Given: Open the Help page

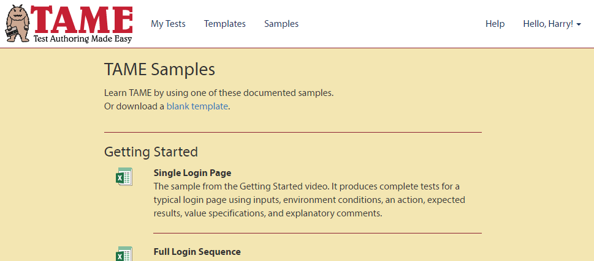Looking at the screenshot, I should tap(495, 24).
